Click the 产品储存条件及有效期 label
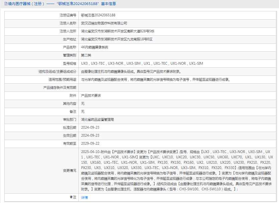 pyautogui.click(x=60, y=87)
